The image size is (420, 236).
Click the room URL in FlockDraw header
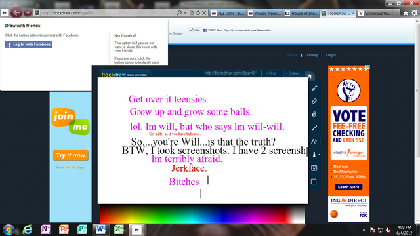pos(231,73)
